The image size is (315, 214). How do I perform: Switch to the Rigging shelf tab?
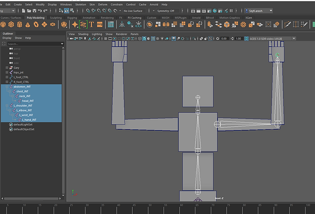(72, 18)
